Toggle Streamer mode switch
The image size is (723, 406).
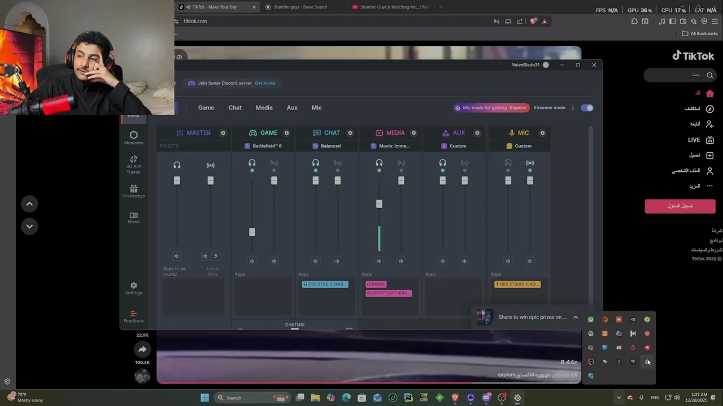(x=587, y=108)
